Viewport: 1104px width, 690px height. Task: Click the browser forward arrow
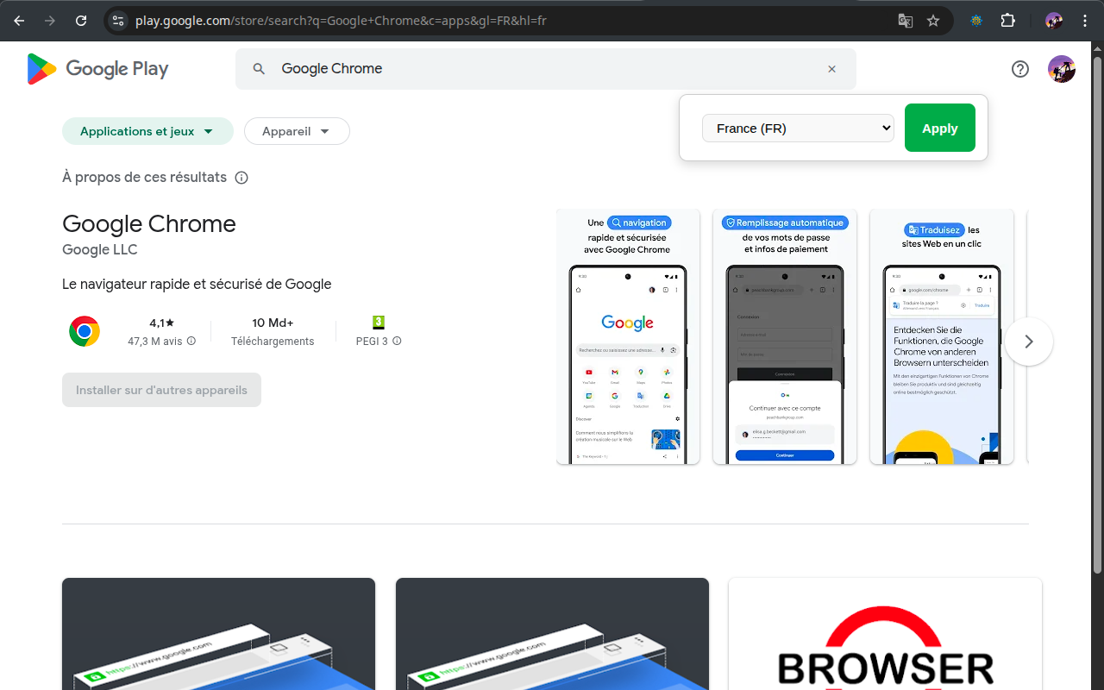[x=50, y=21]
